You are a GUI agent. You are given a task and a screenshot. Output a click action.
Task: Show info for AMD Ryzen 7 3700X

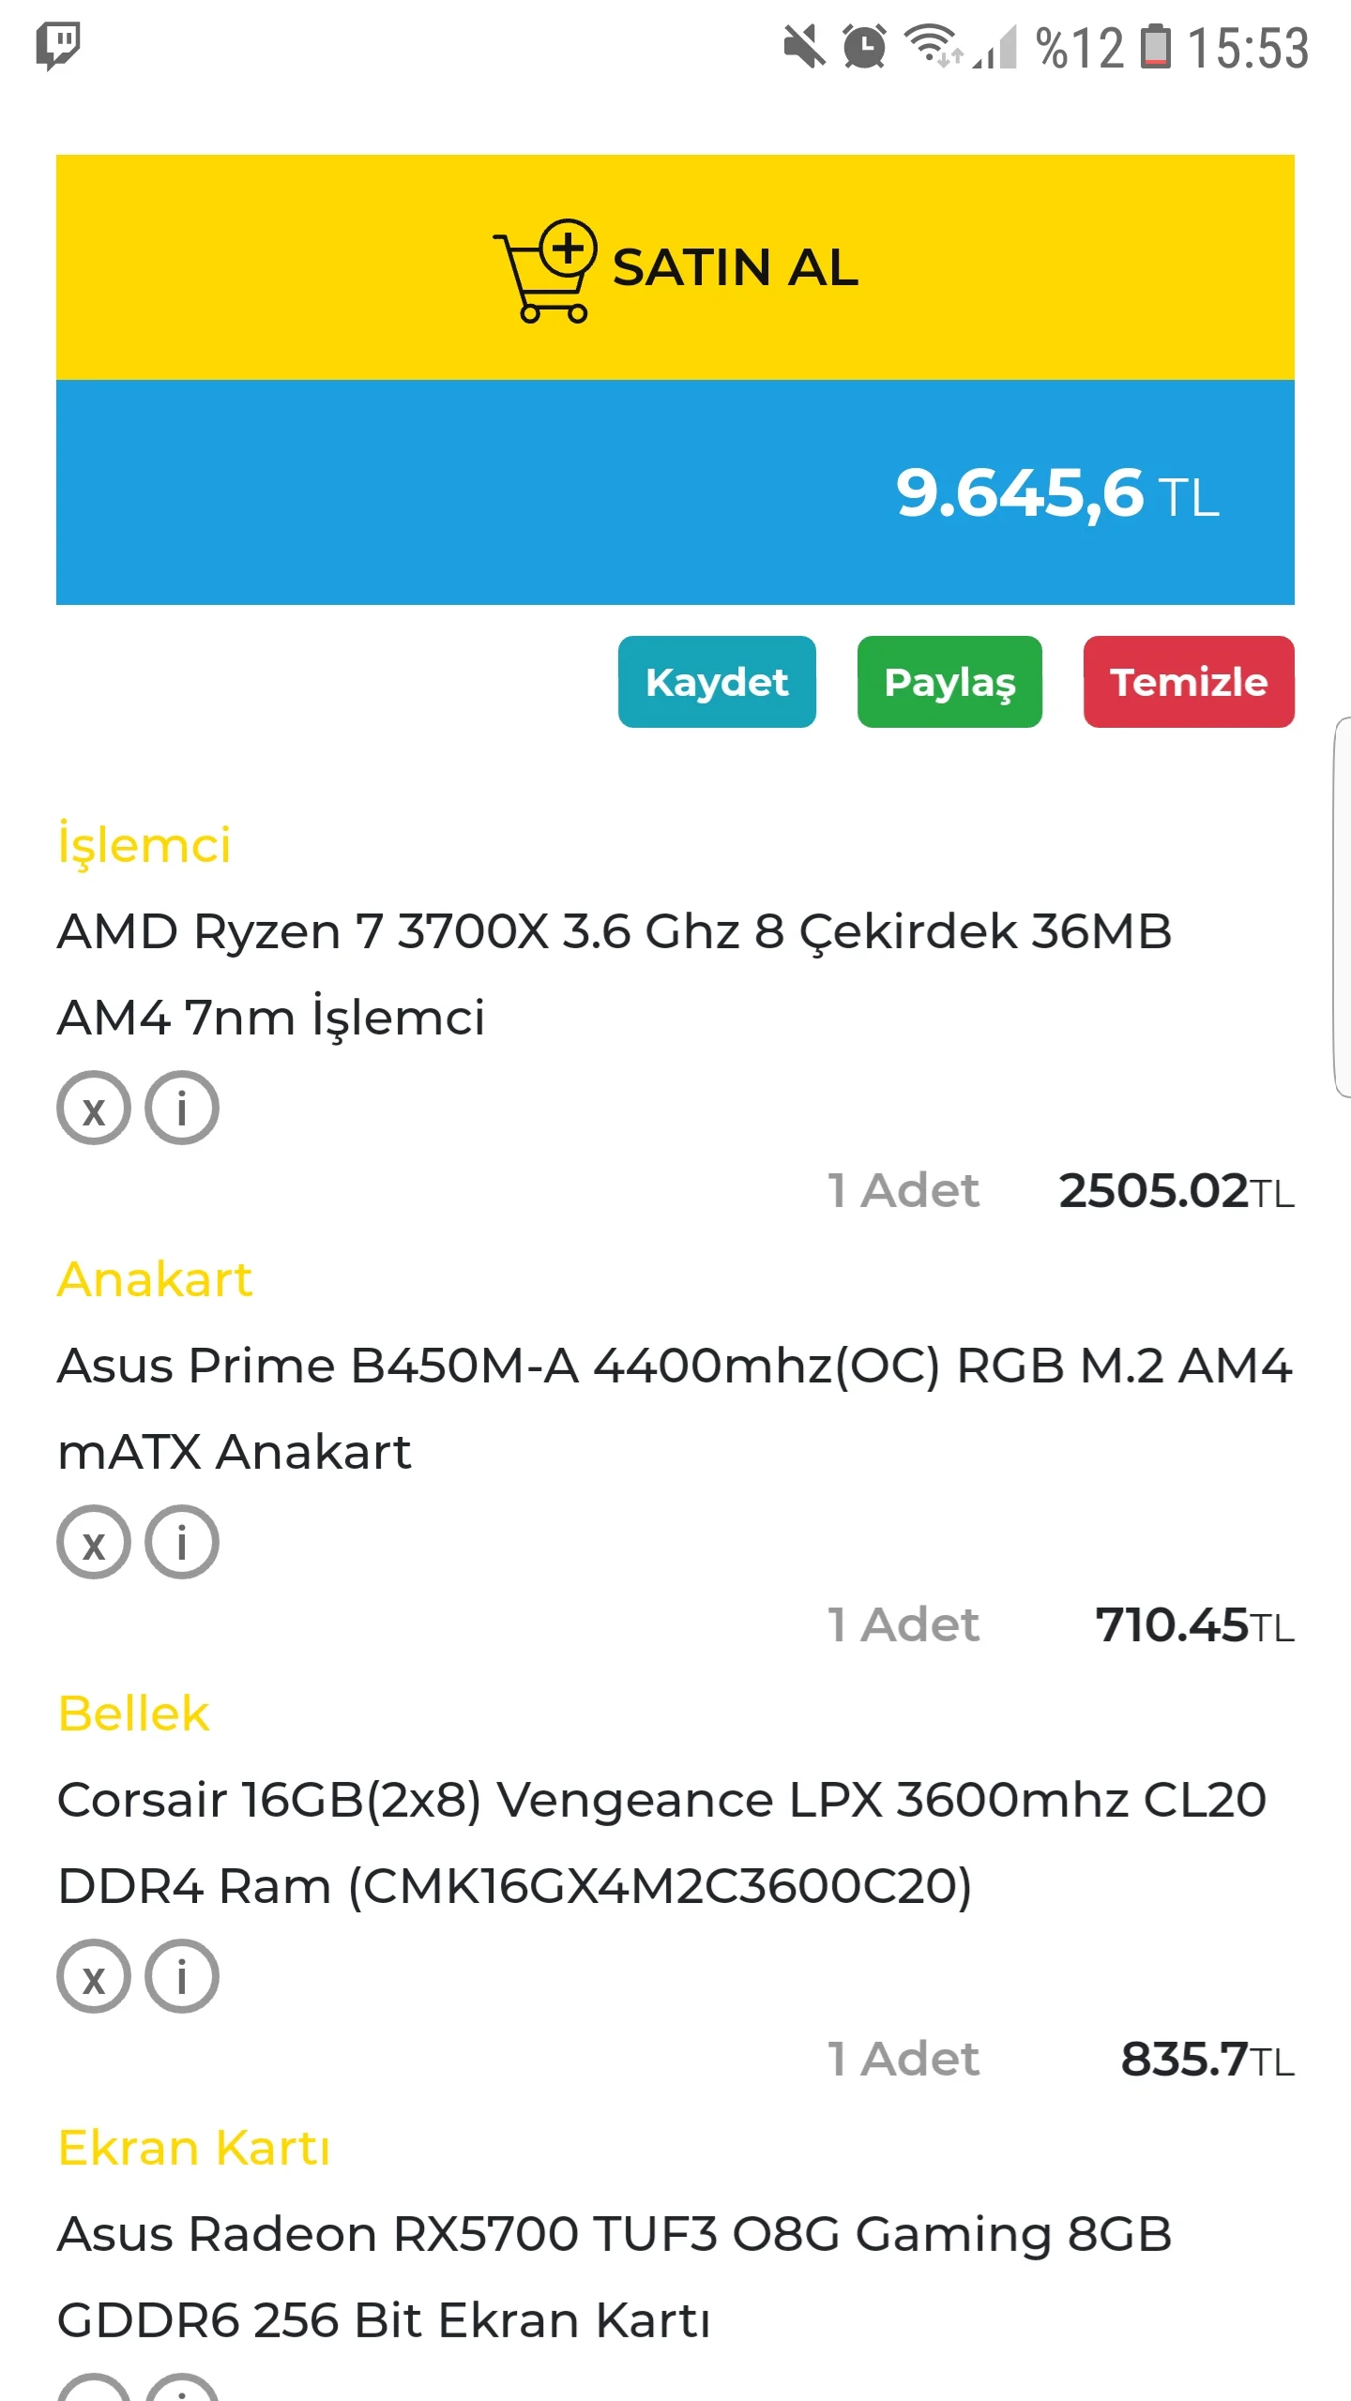tap(182, 1108)
